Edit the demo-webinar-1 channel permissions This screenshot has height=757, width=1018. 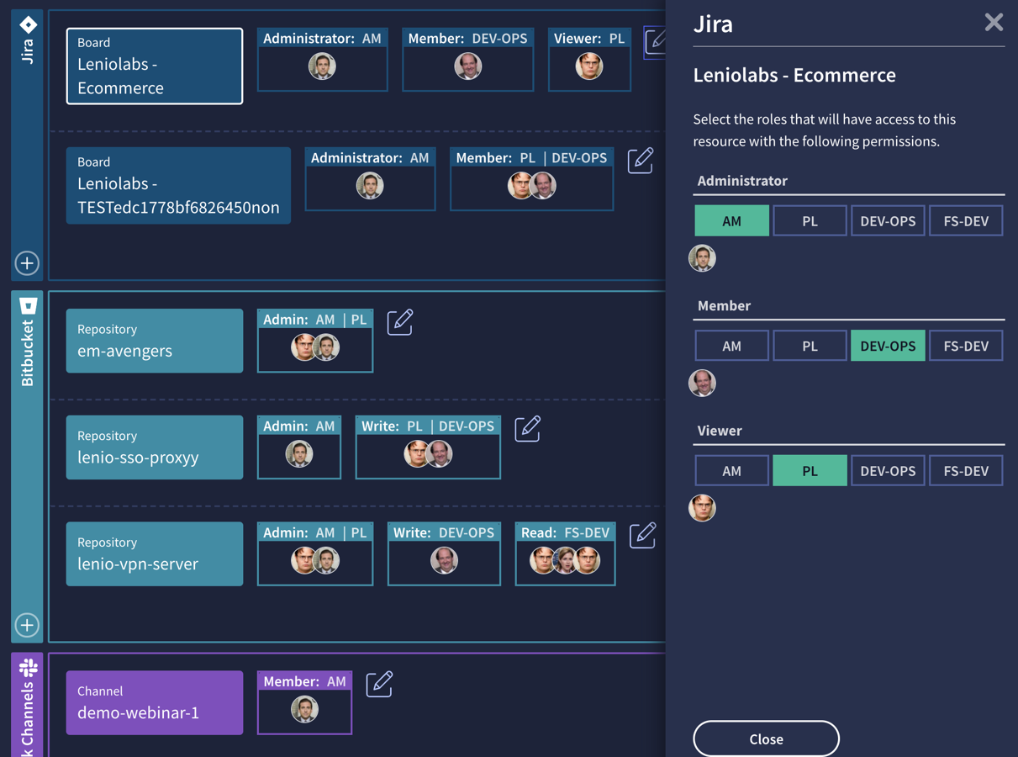click(379, 684)
